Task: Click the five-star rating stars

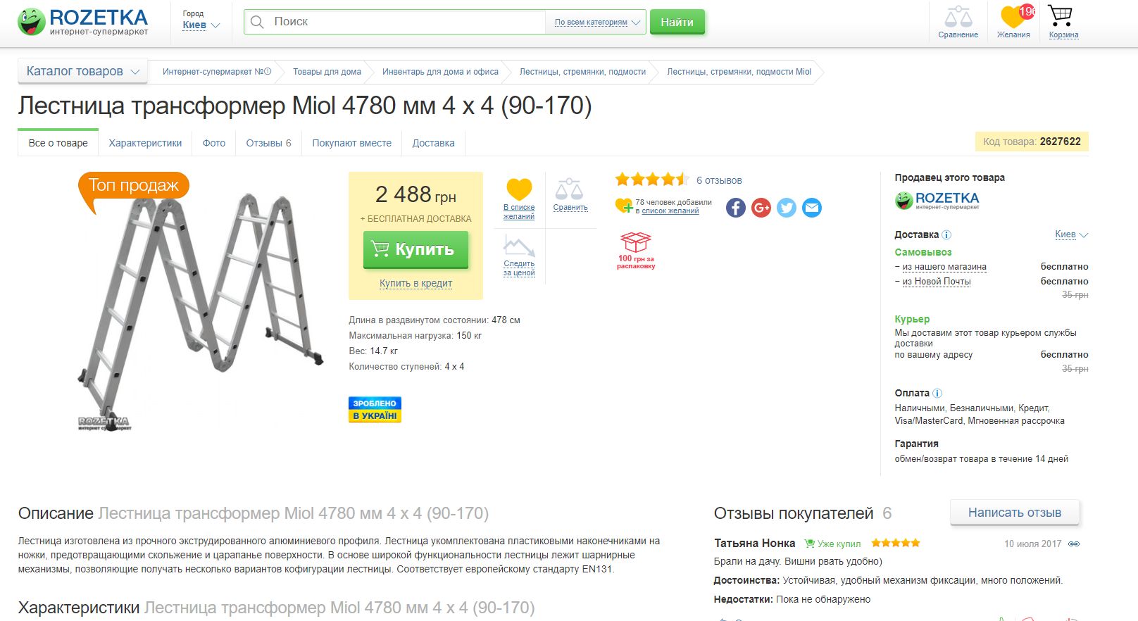Action: click(x=651, y=180)
